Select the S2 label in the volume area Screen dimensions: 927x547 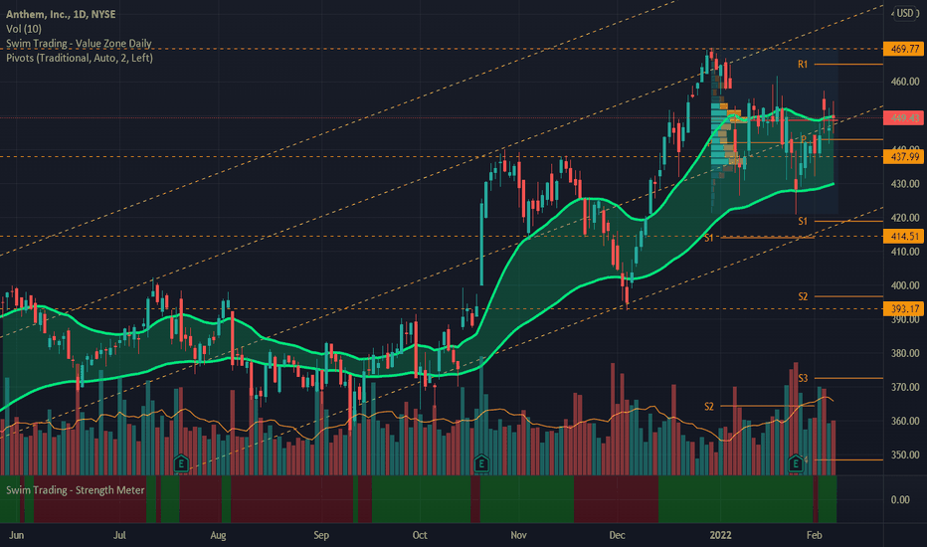point(709,406)
